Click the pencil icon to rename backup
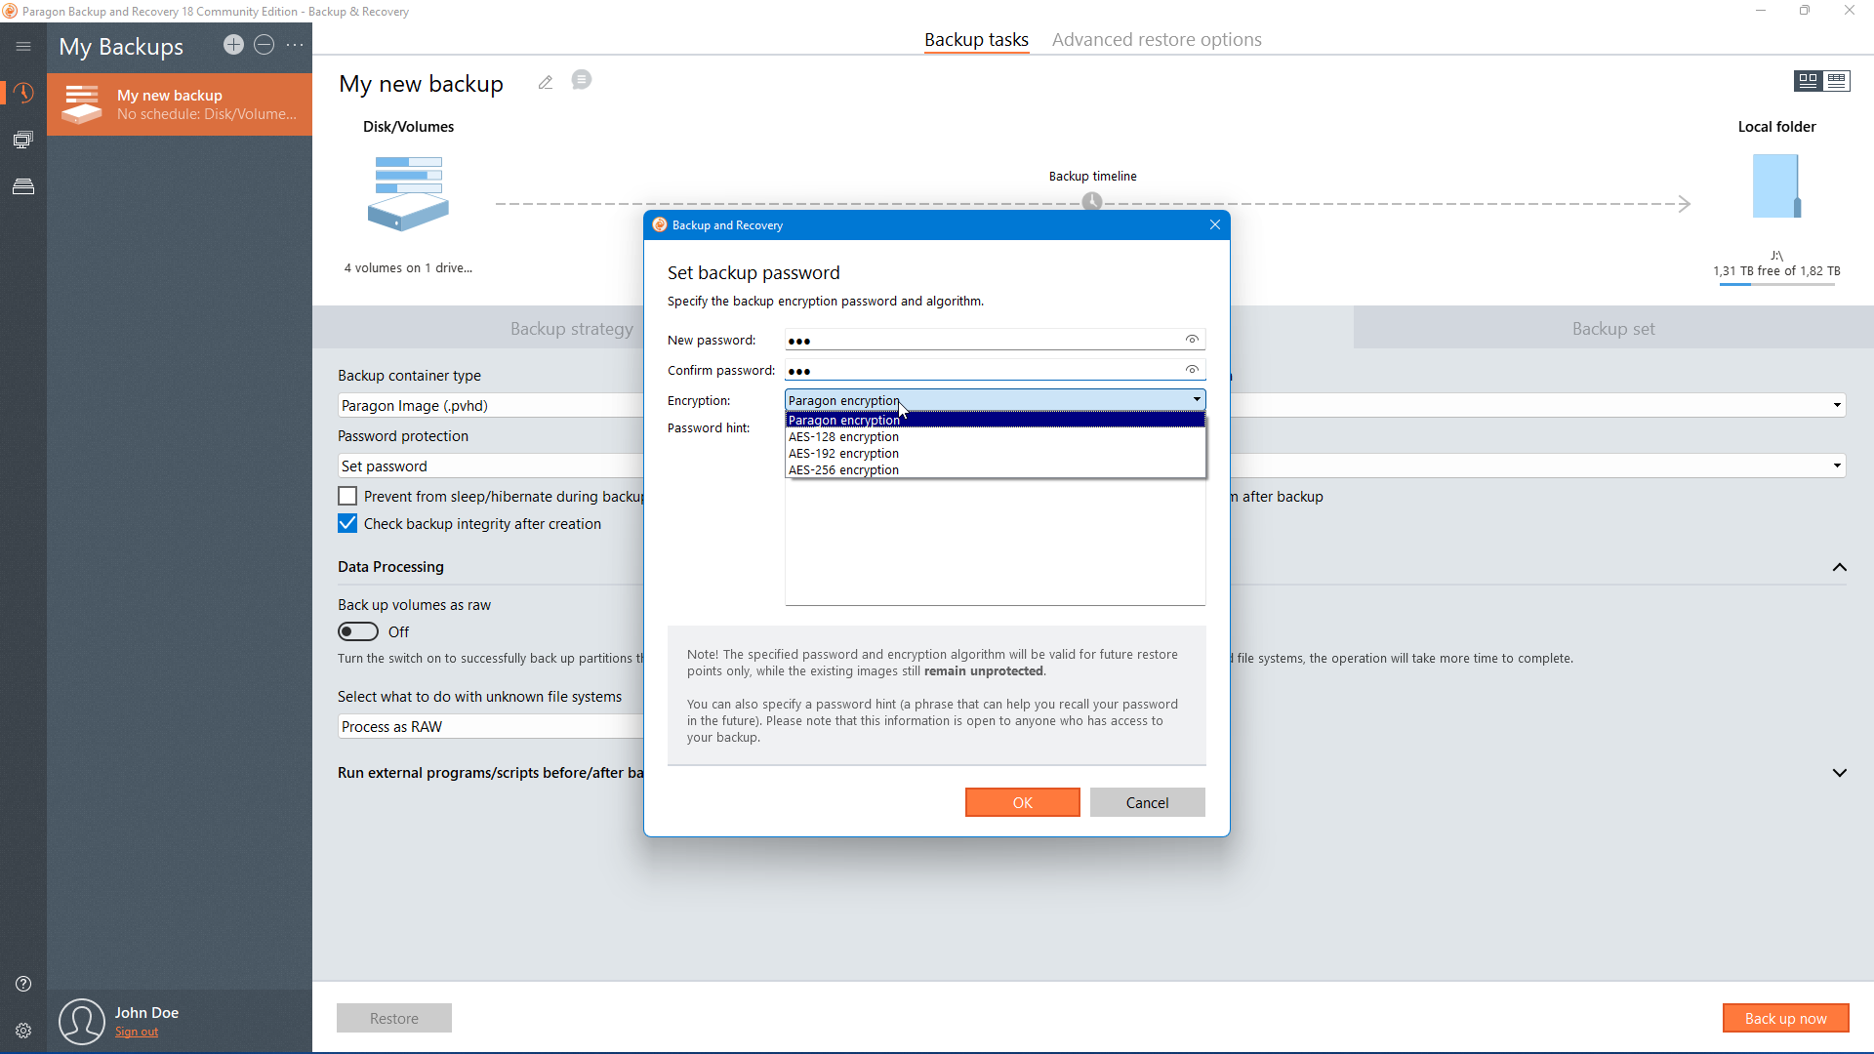This screenshot has height=1054, width=1874. click(x=546, y=83)
